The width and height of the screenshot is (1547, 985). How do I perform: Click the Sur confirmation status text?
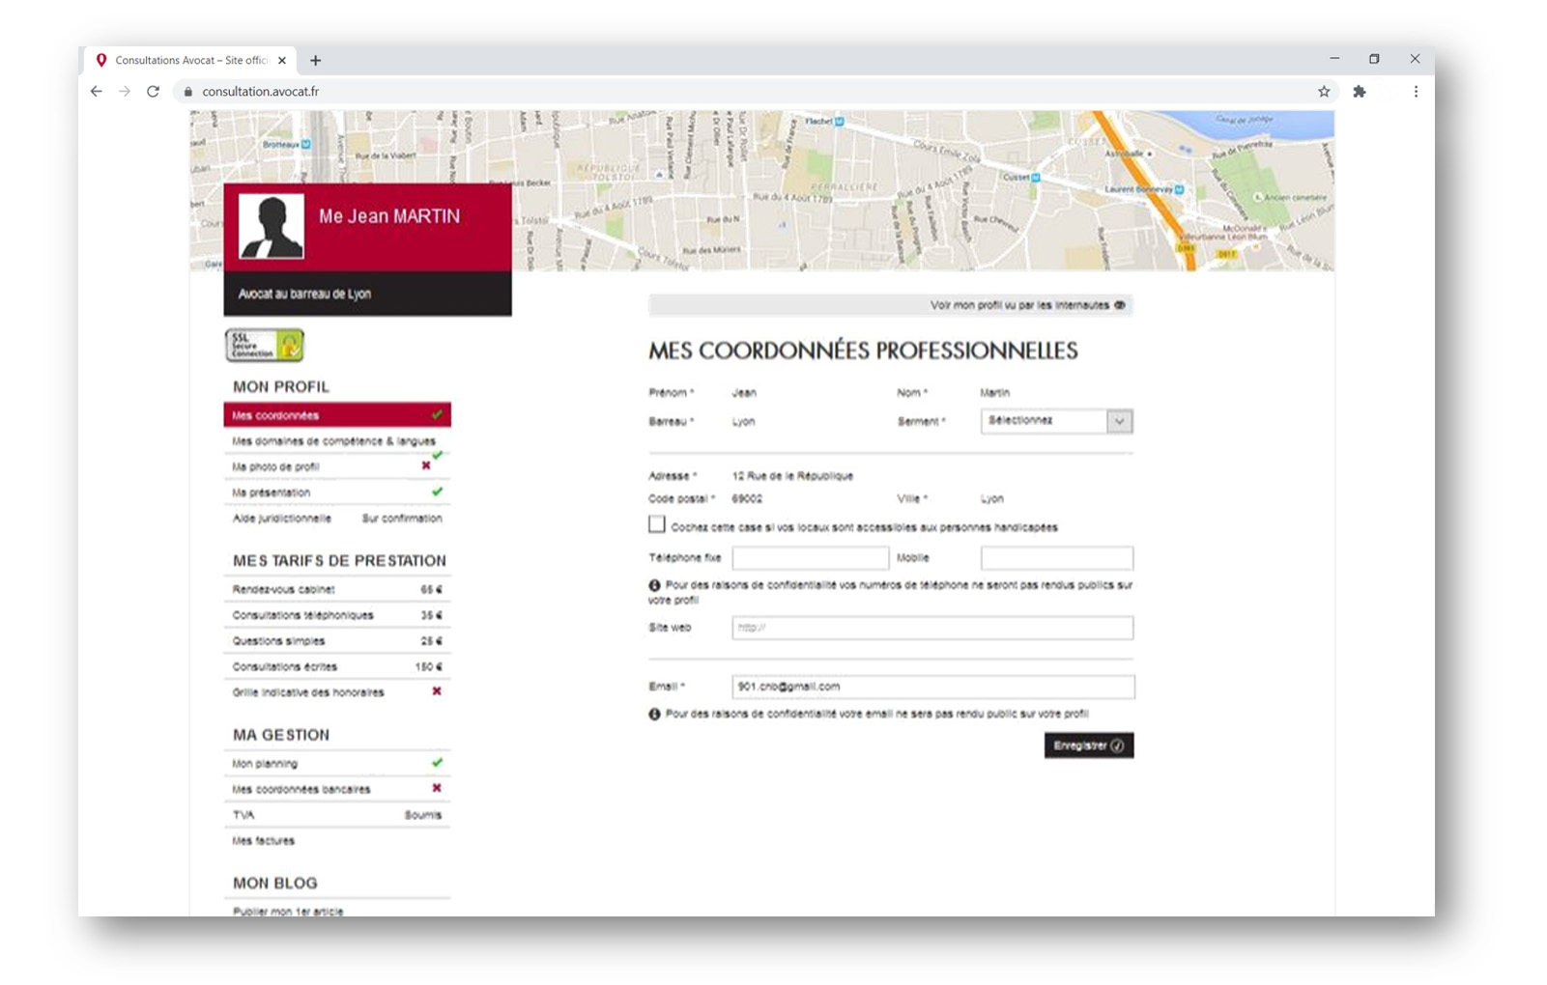[x=402, y=519]
